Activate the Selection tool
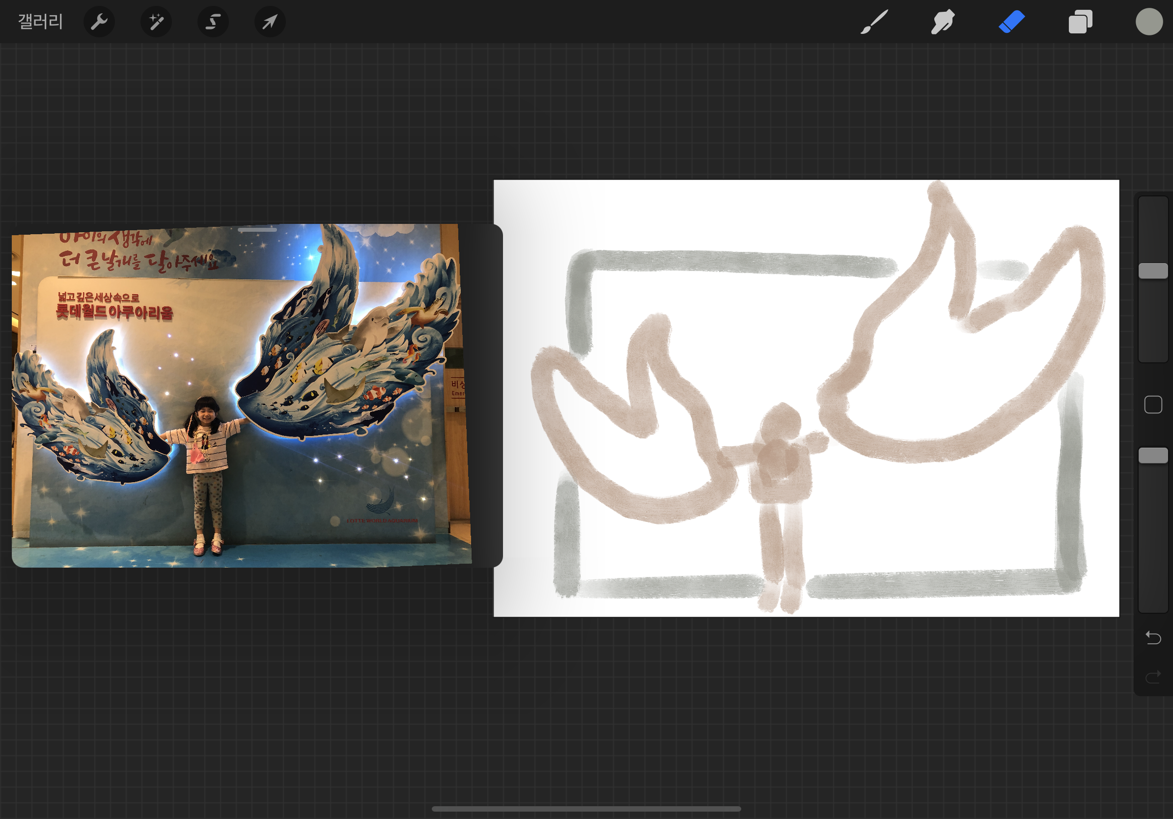Viewport: 1173px width, 819px height. click(x=213, y=22)
